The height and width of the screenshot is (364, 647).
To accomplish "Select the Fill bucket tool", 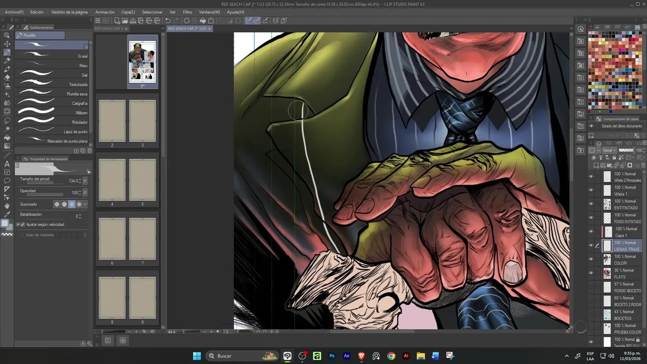I will (7, 138).
